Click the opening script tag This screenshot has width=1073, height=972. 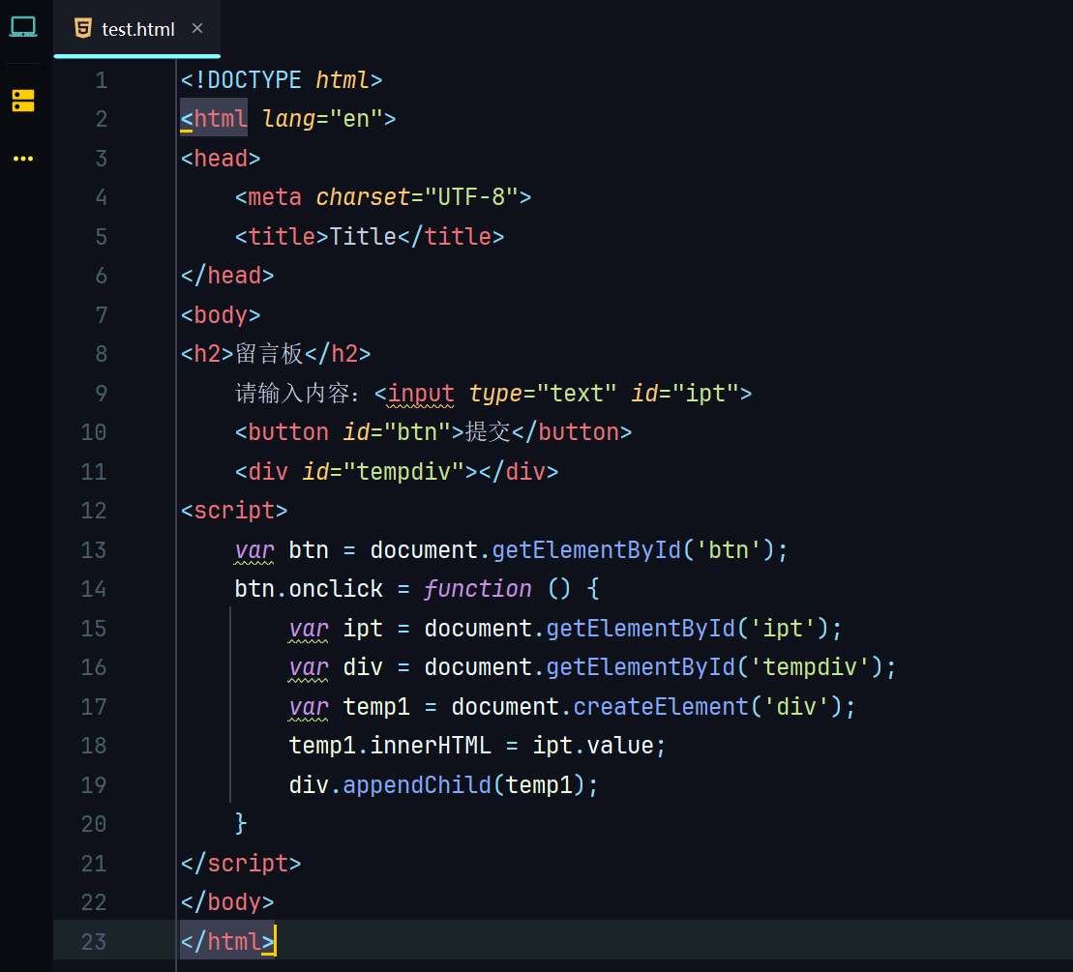[x=234, y=511]
